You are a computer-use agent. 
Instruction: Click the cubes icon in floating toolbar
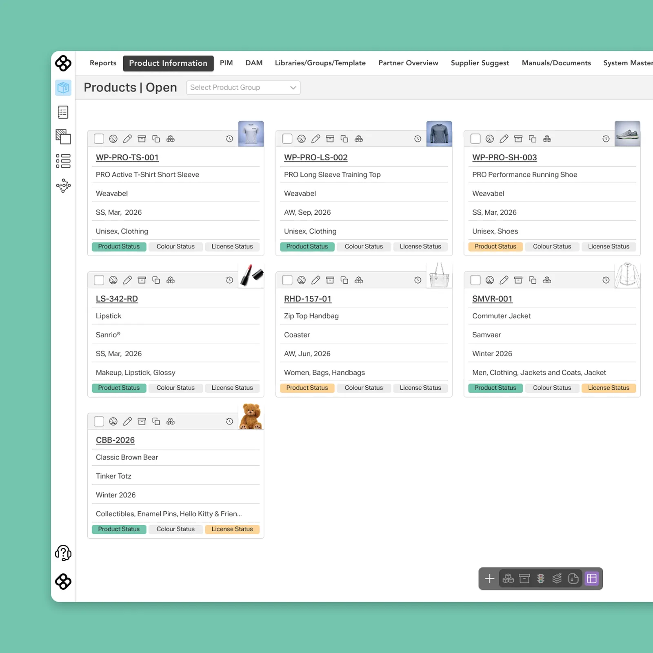pos(508,578)
